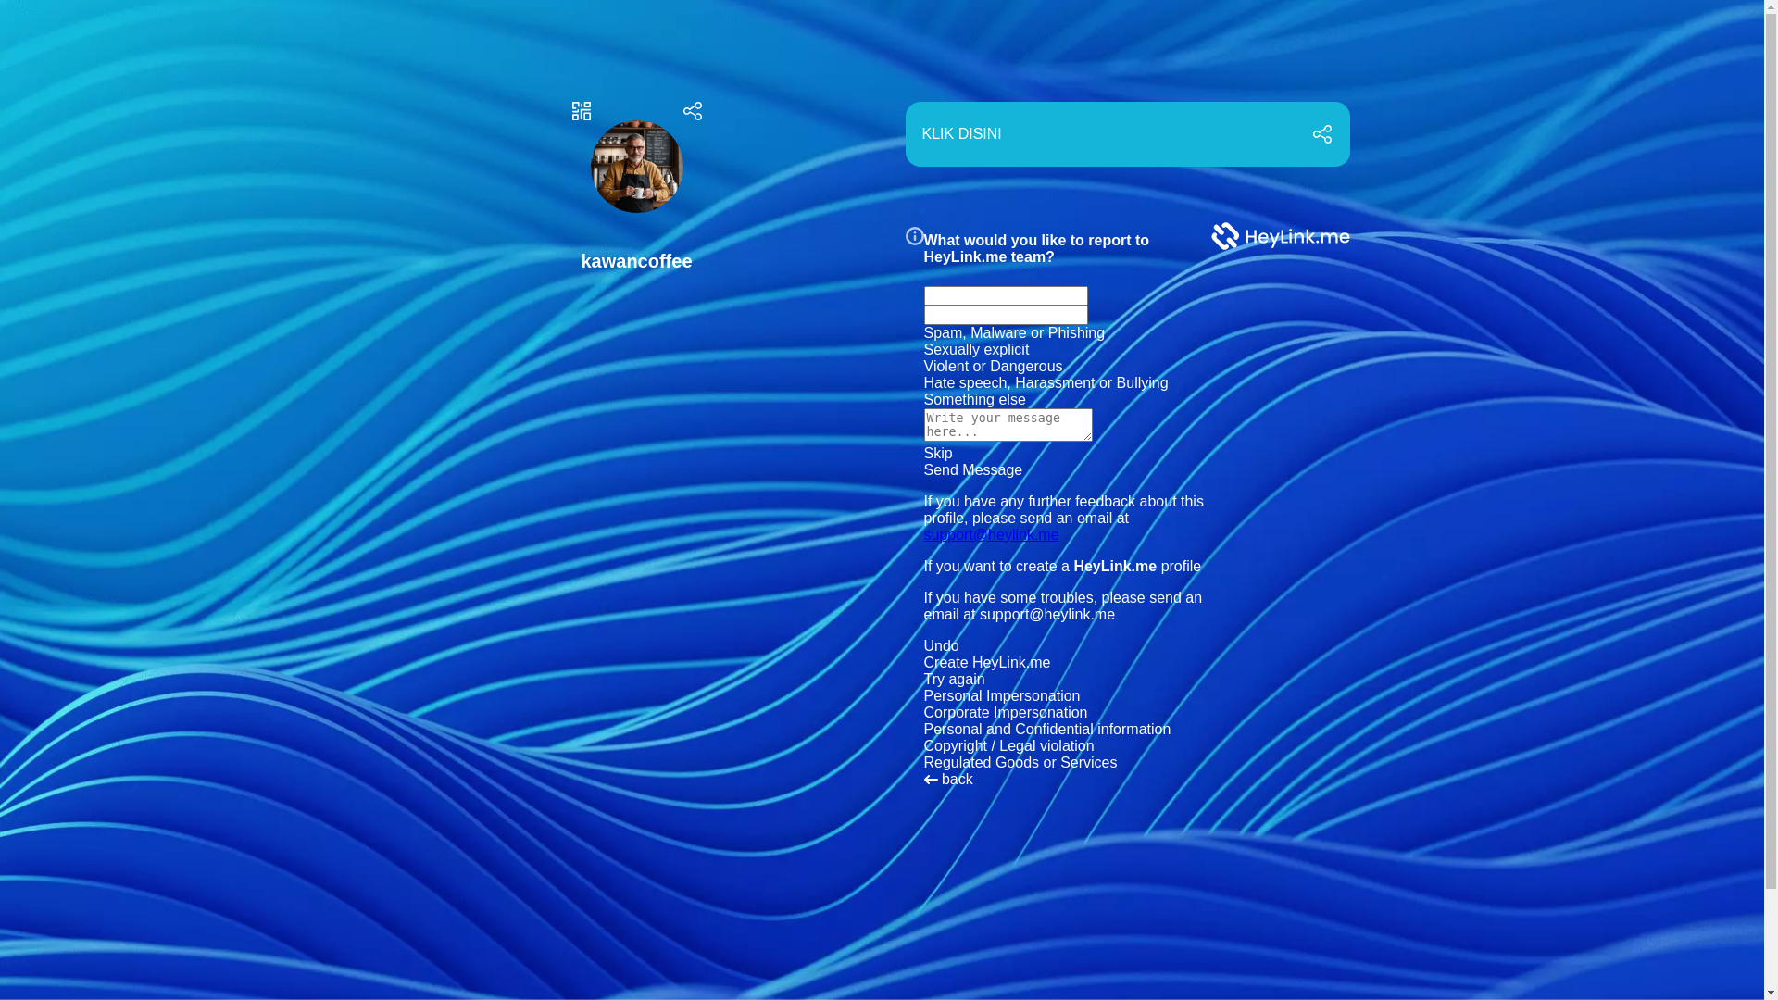Click the message text area
Viewport: 1778px width, 1000px height.
click(1008, 425)
